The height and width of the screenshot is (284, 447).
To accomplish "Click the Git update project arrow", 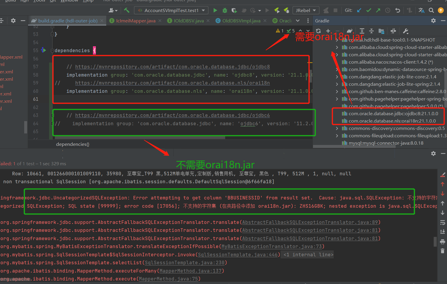I will pyautogui.click(x=359, y=10).
